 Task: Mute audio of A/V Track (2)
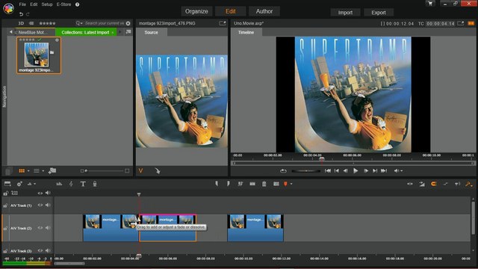click(48, 228)
